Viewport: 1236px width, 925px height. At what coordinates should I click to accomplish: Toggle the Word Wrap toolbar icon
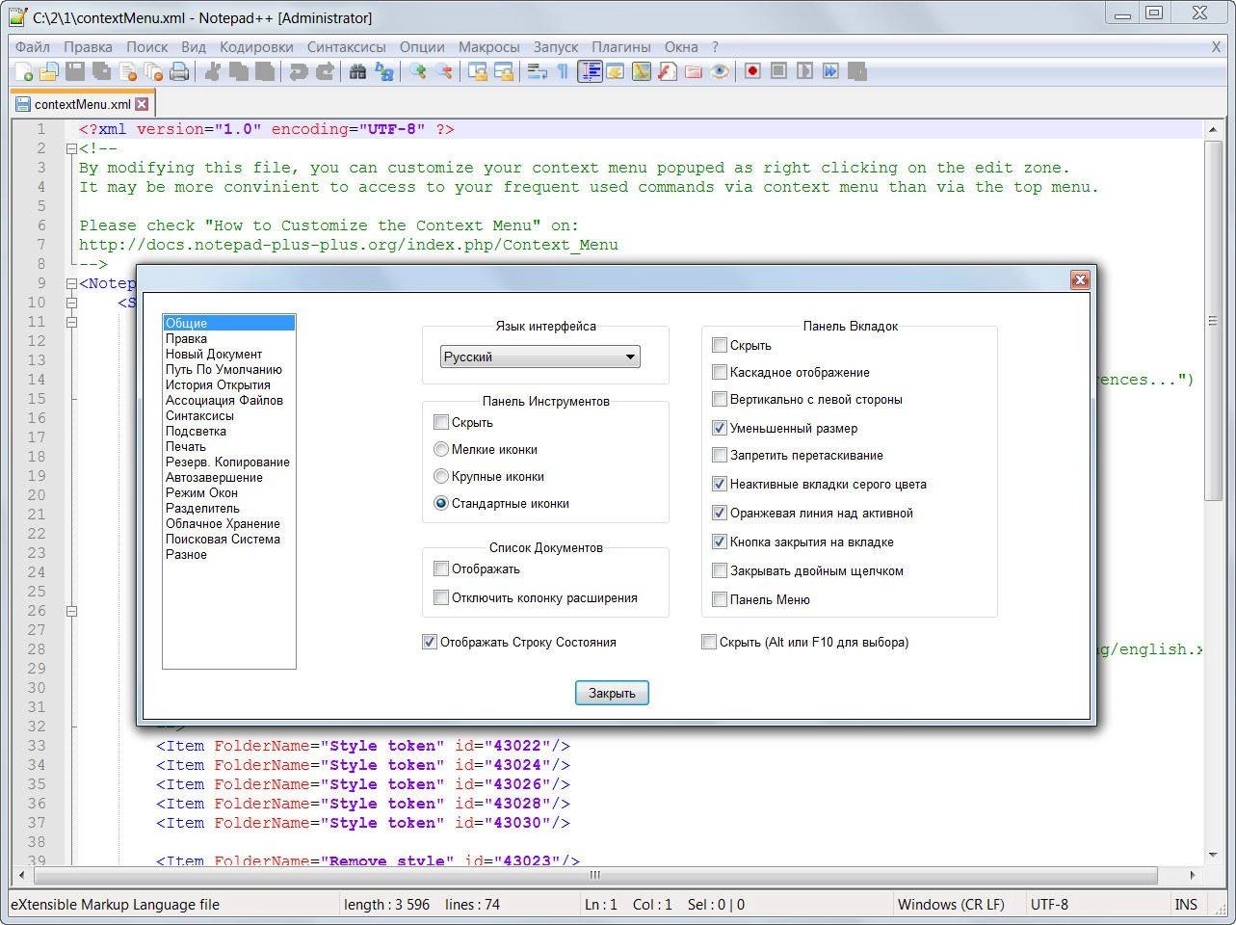point(538,71)
